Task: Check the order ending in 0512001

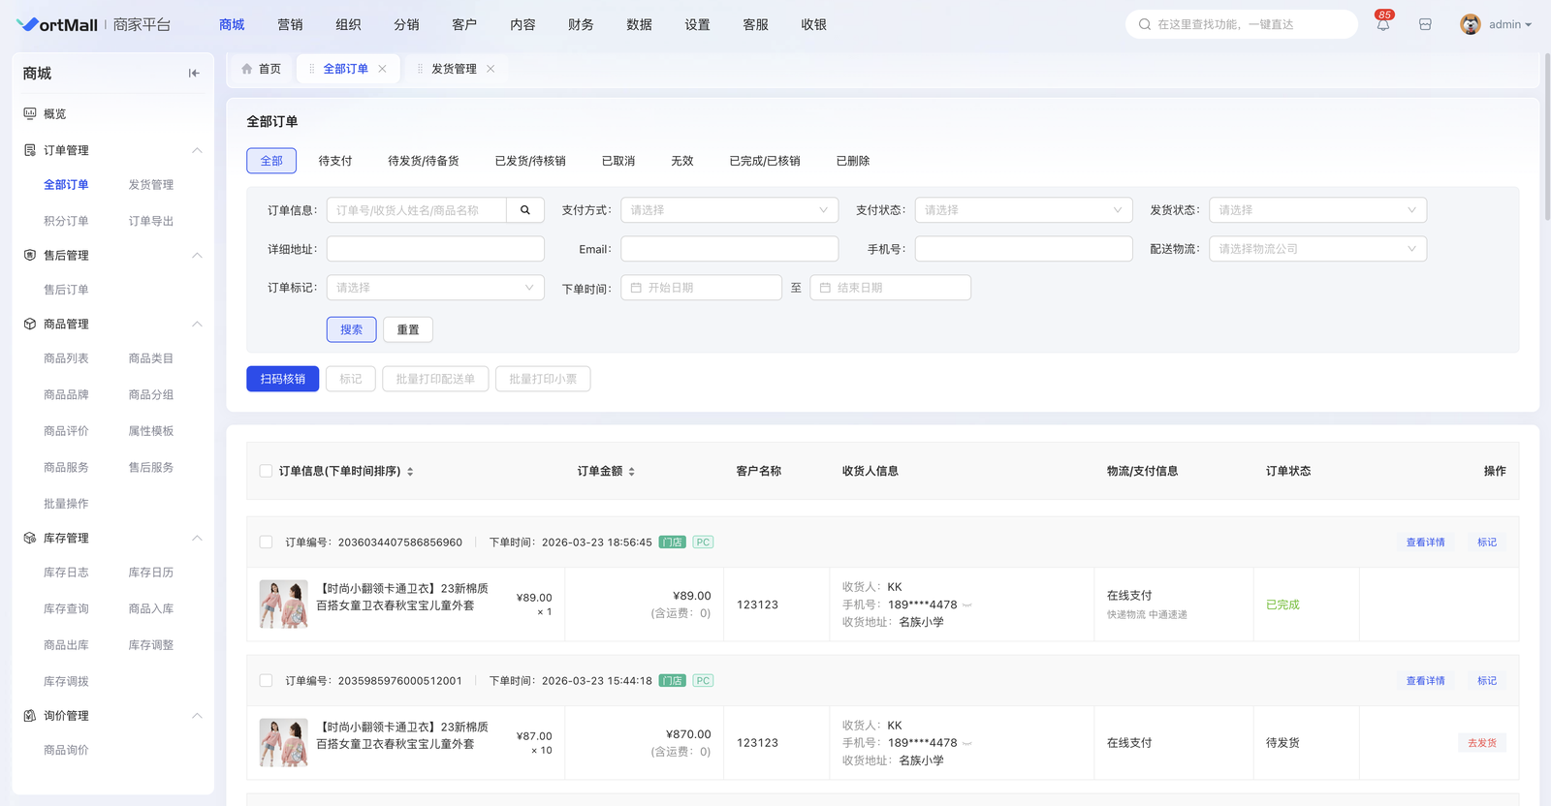Action: (266, 681)
